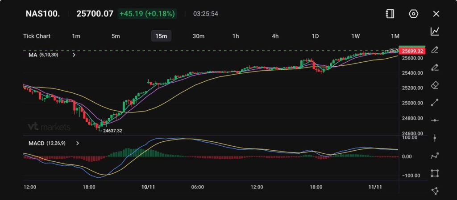Open the notebook order list icon
Image resolution: width=457 pixels, height=200 pixels.
point(390,14)
